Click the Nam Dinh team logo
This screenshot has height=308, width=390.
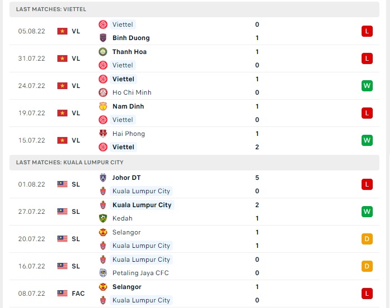click(103, 106)
